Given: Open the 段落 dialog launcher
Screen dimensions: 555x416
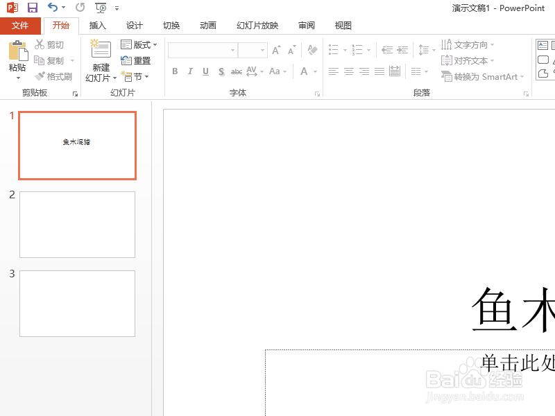Looking at the screenshot, I should coord(526,94).
